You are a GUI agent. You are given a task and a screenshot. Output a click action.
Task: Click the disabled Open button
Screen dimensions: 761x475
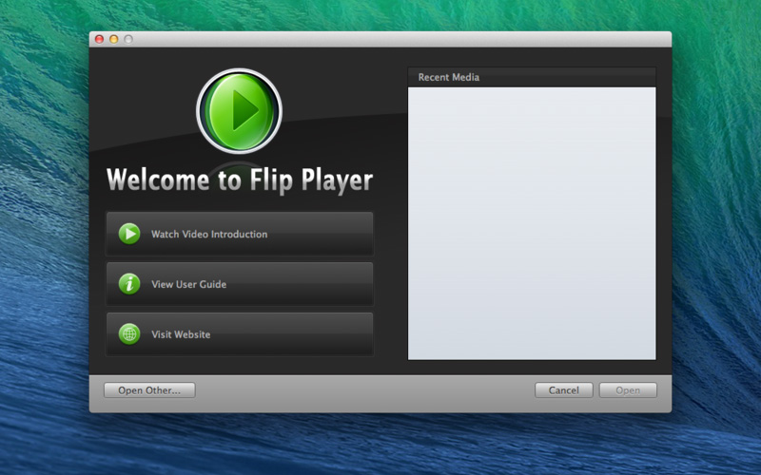(628, 390)
